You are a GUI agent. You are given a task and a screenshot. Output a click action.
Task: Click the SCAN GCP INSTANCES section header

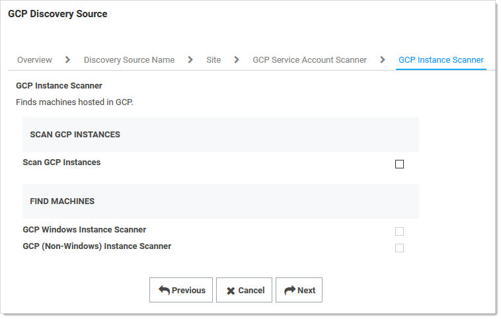pos(75,135)
